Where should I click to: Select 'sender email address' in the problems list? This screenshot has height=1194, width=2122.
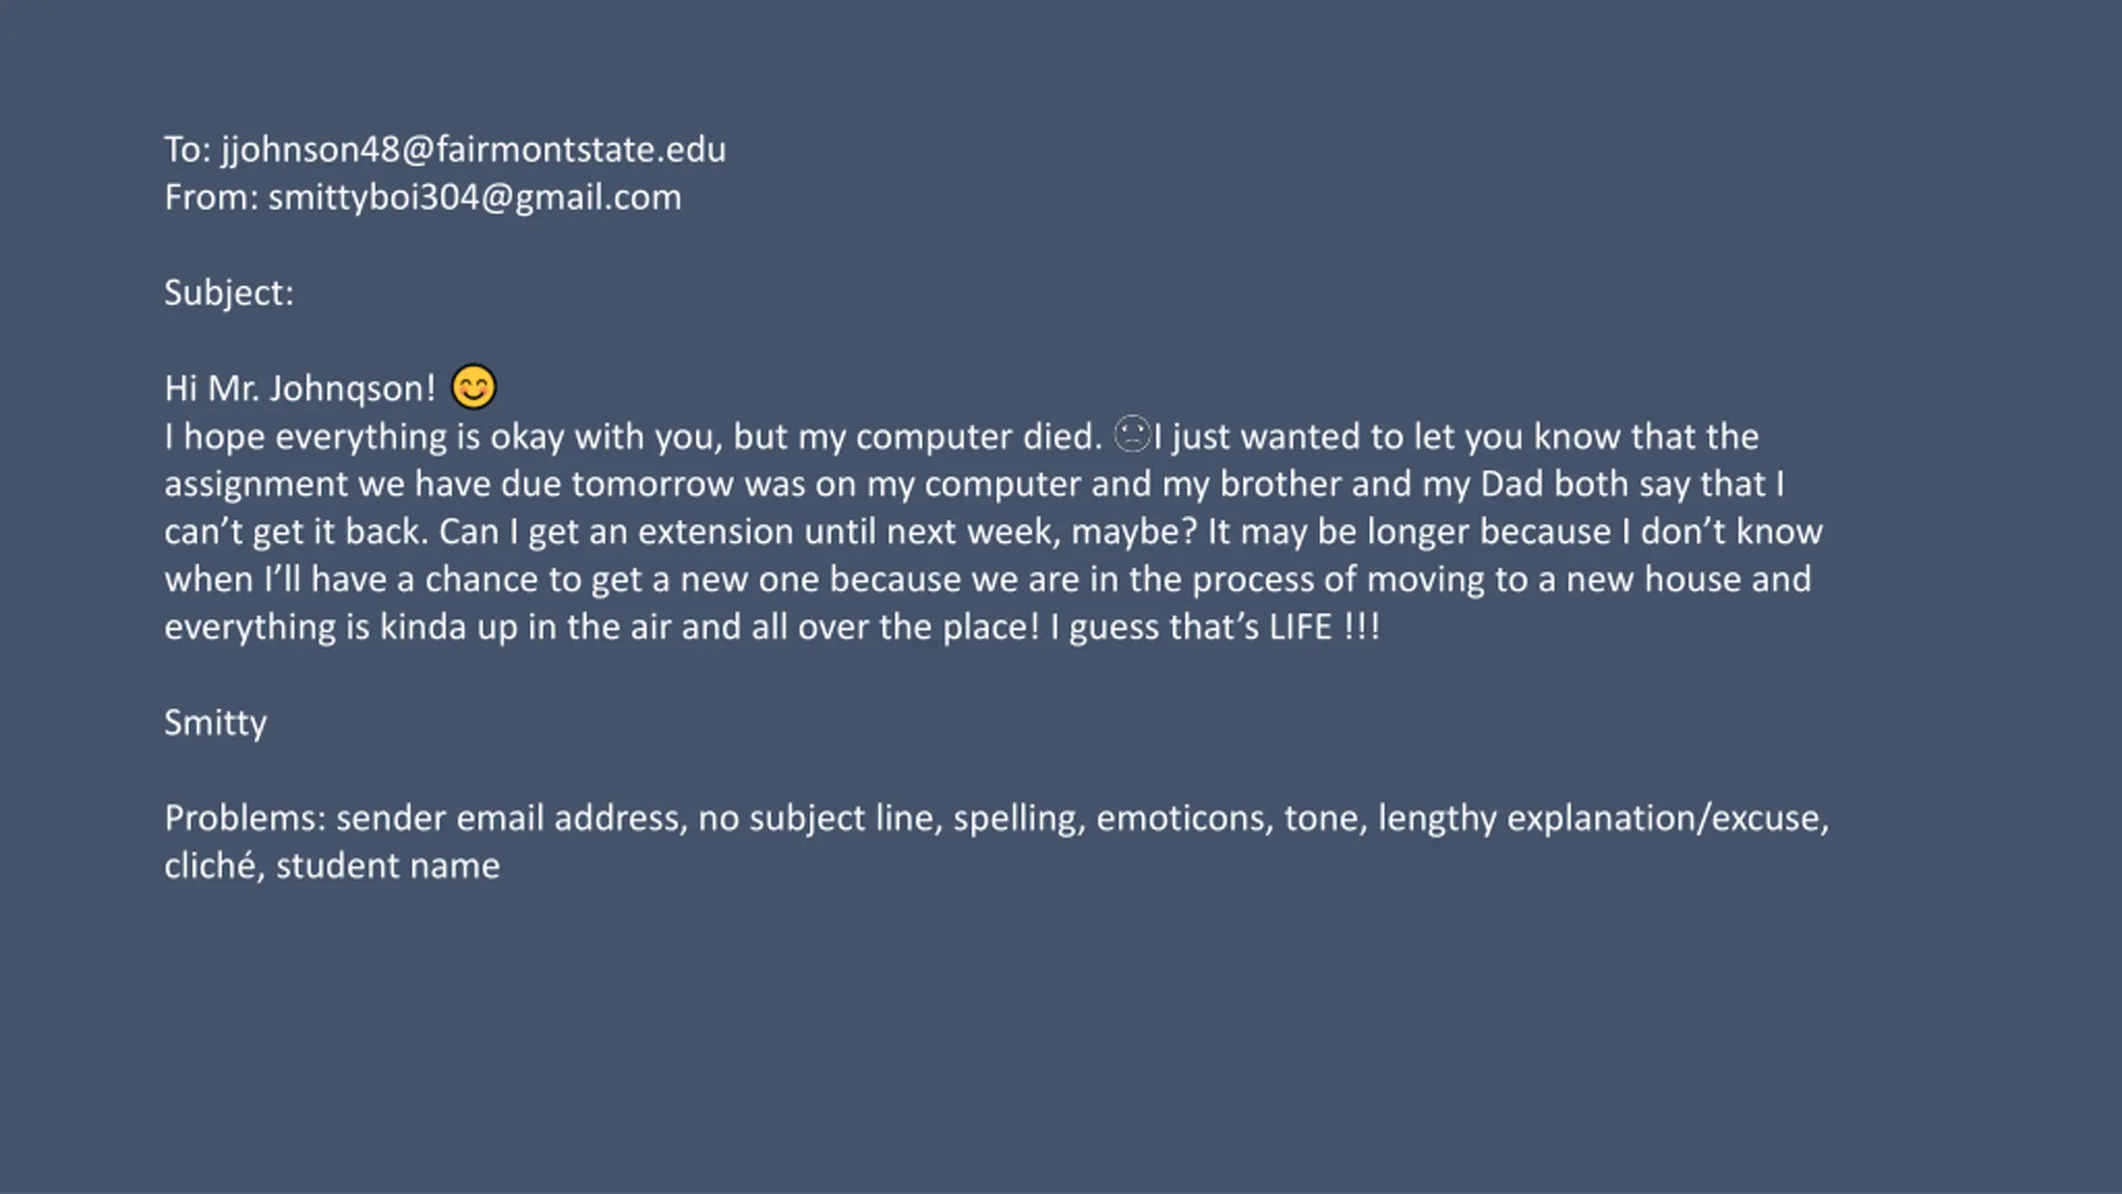(x=426, y=818)
